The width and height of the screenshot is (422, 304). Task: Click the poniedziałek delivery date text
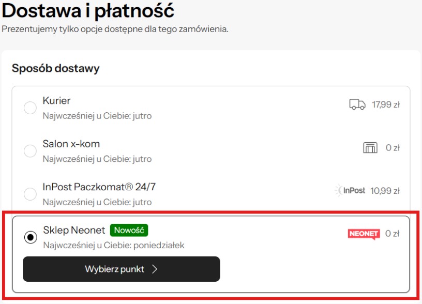click(160, 245)
